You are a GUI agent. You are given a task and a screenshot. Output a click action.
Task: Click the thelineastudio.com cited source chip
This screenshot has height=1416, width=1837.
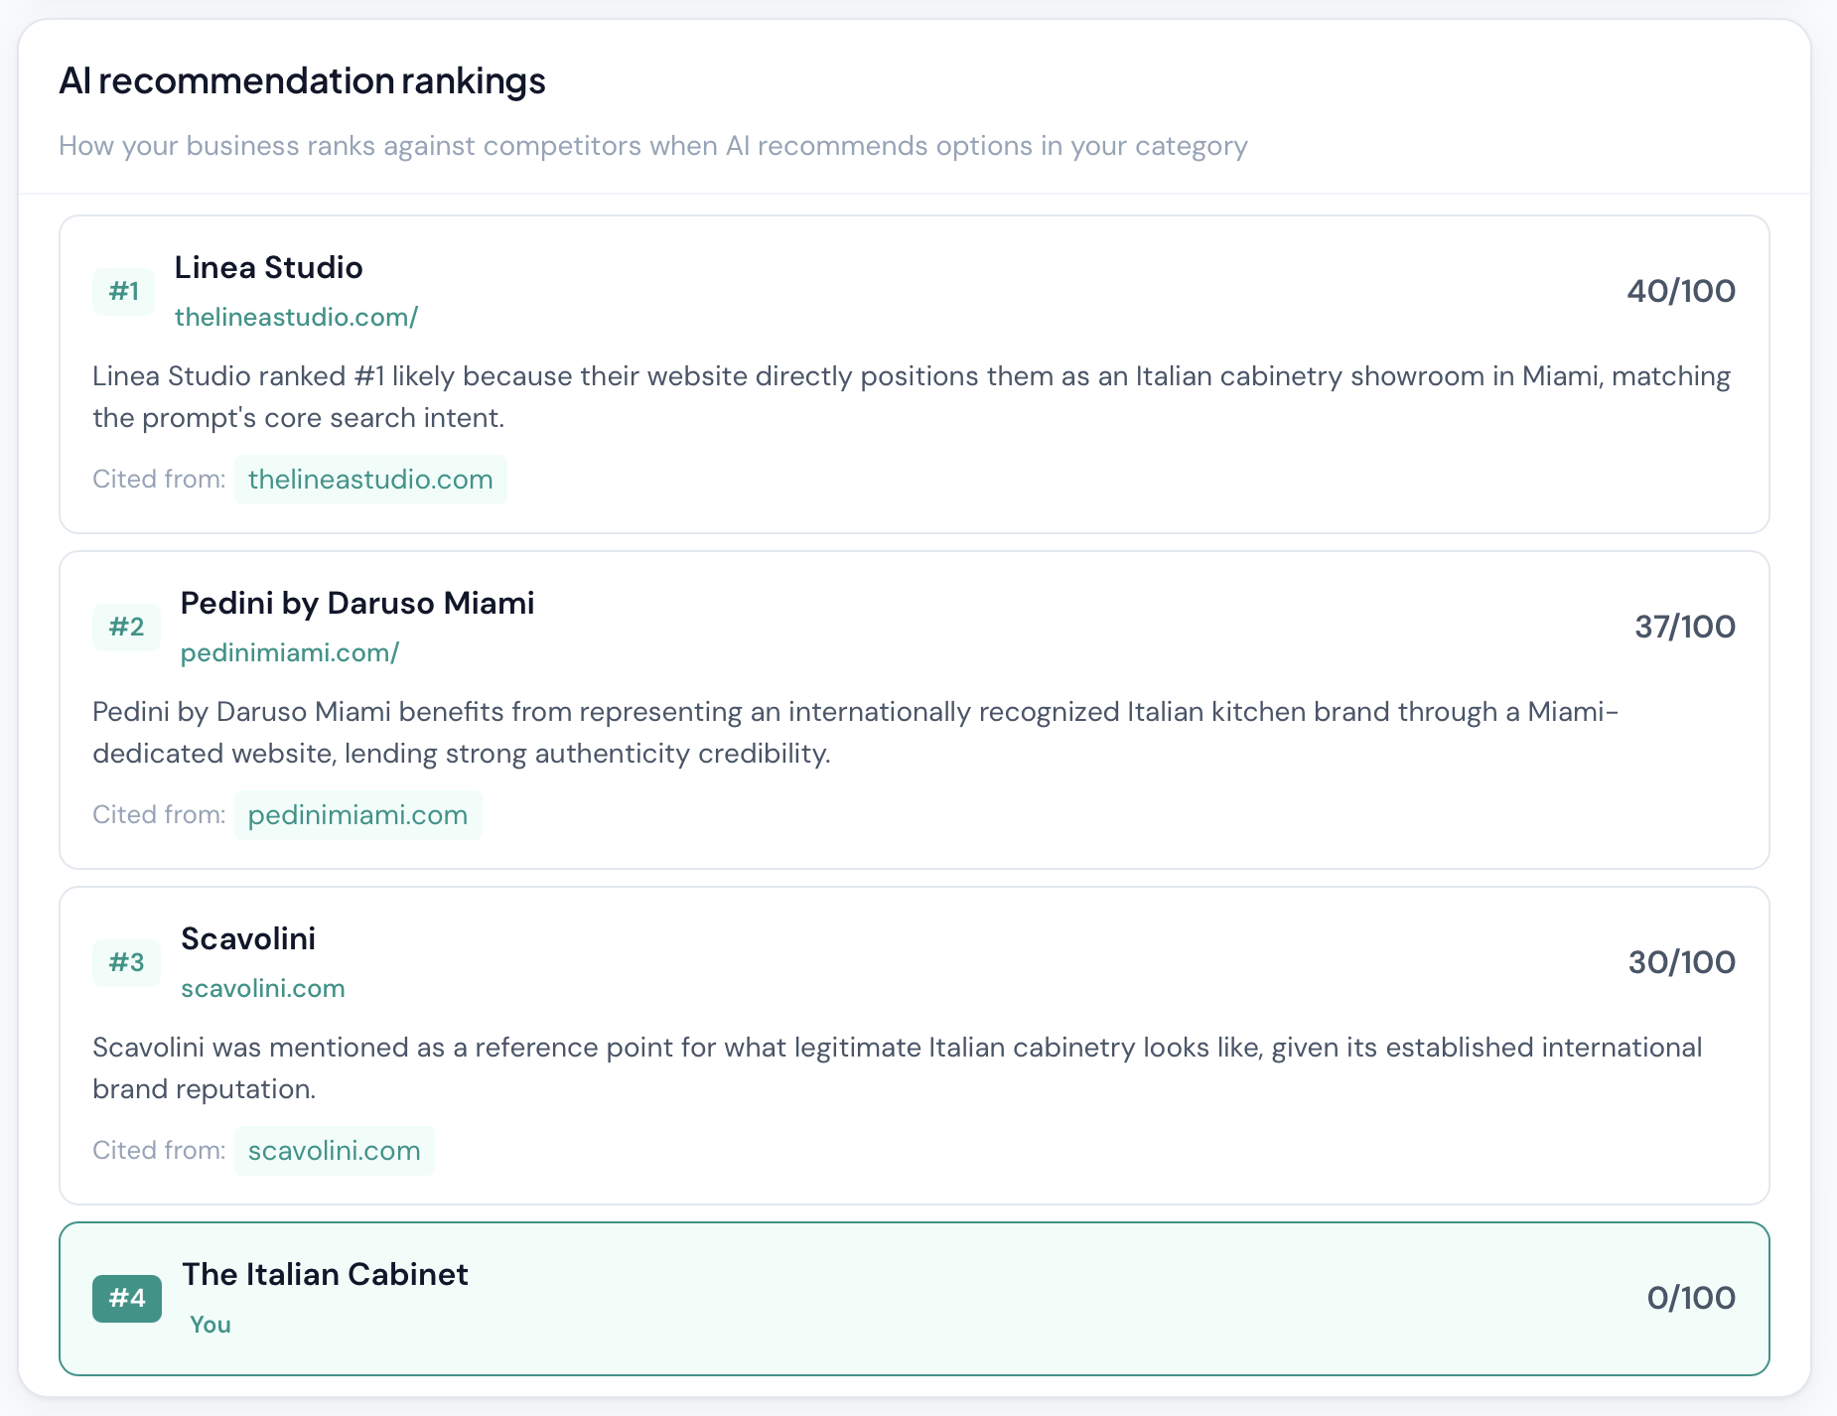tap(369, 479)
